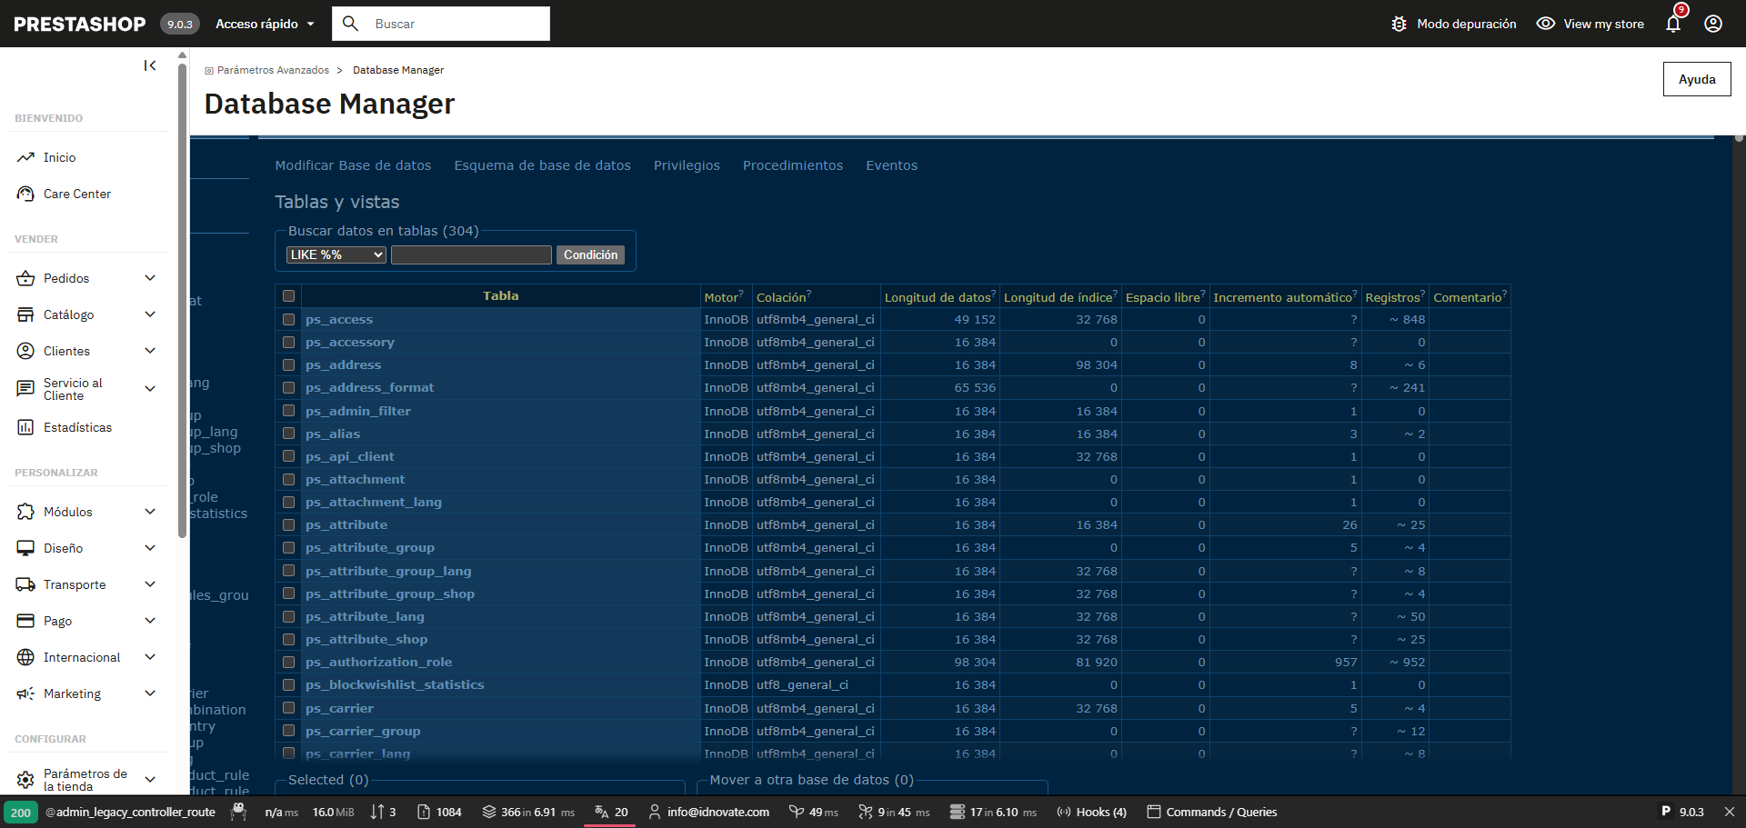Screen dimensions: 1746x828
Task: Toggle the select-all tables header checkbox
Action: (288, 295)
